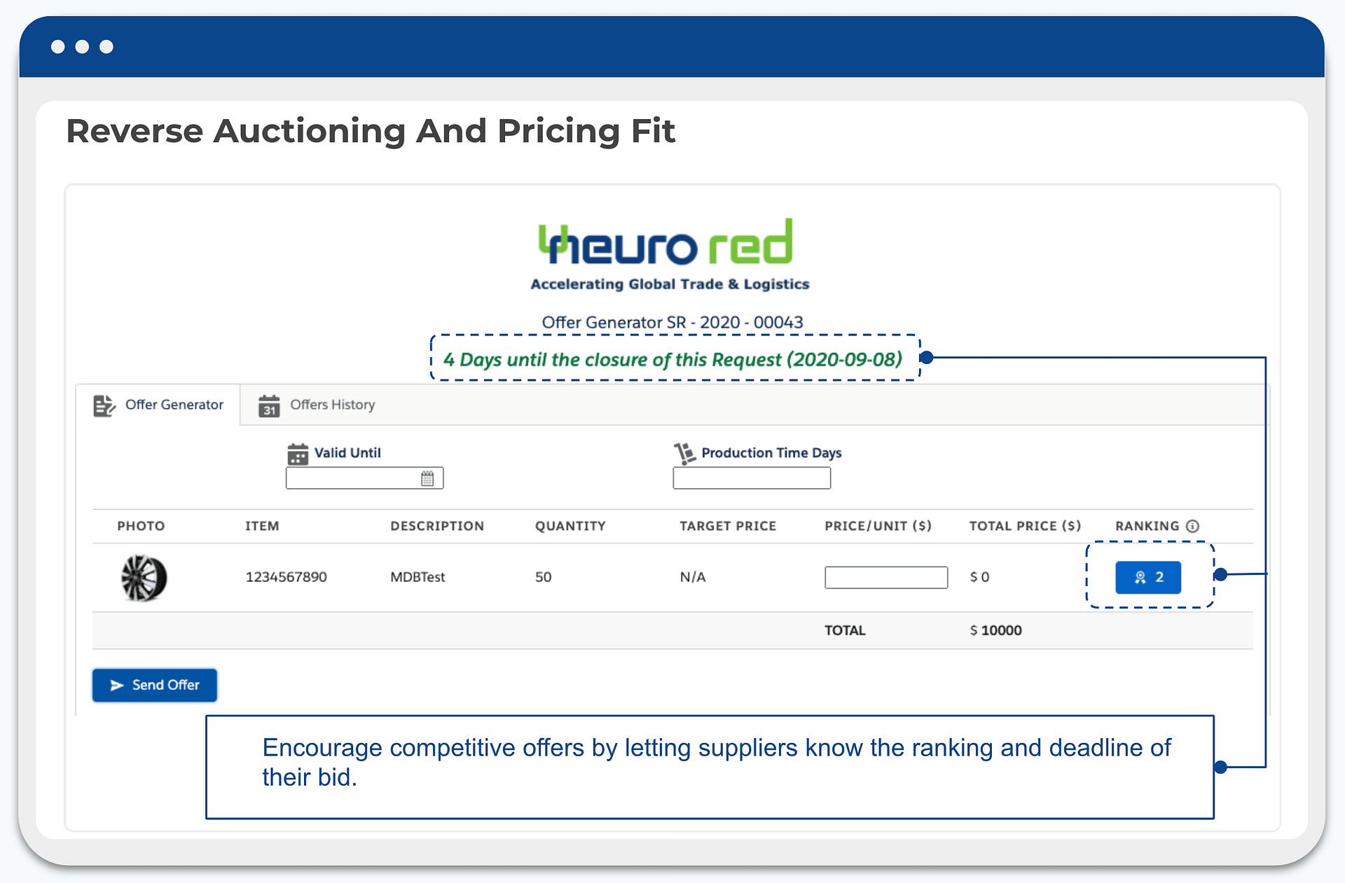Click the calendar picker icon in Valid Until field
Image resolution: width=1345 pixels, height=883 pixels.
click(427, 479)
